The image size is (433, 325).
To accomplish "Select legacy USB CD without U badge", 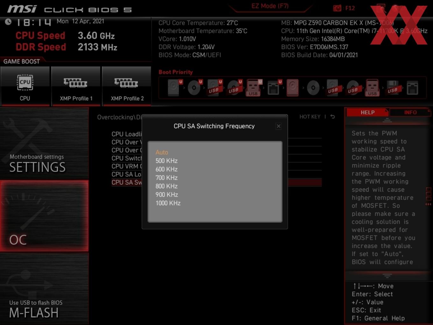I will [x=353, y=88].
